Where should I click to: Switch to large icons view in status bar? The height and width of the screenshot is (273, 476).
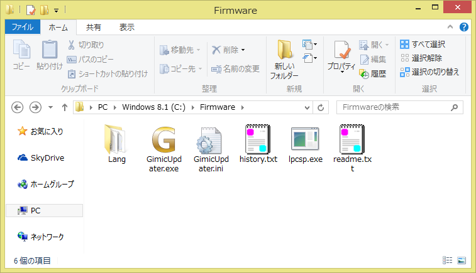[462, 260]
